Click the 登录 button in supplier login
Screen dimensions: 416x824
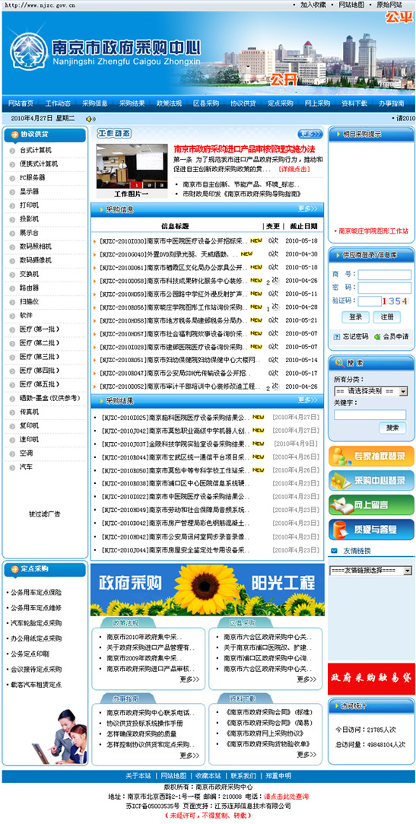tap(355, 317)
